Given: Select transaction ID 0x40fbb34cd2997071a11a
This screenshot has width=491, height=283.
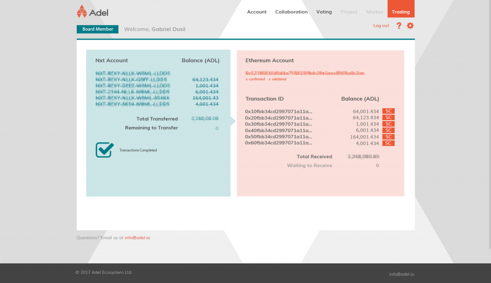Looking at the screenshot, I should 279,130.
